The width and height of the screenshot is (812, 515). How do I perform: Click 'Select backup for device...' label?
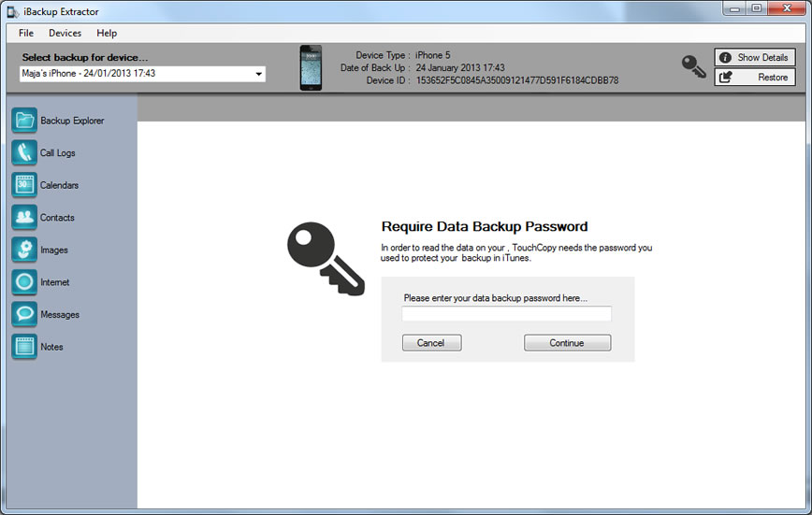pos(84,57)
